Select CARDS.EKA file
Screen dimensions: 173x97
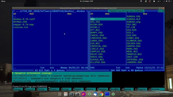click(97, 41)
